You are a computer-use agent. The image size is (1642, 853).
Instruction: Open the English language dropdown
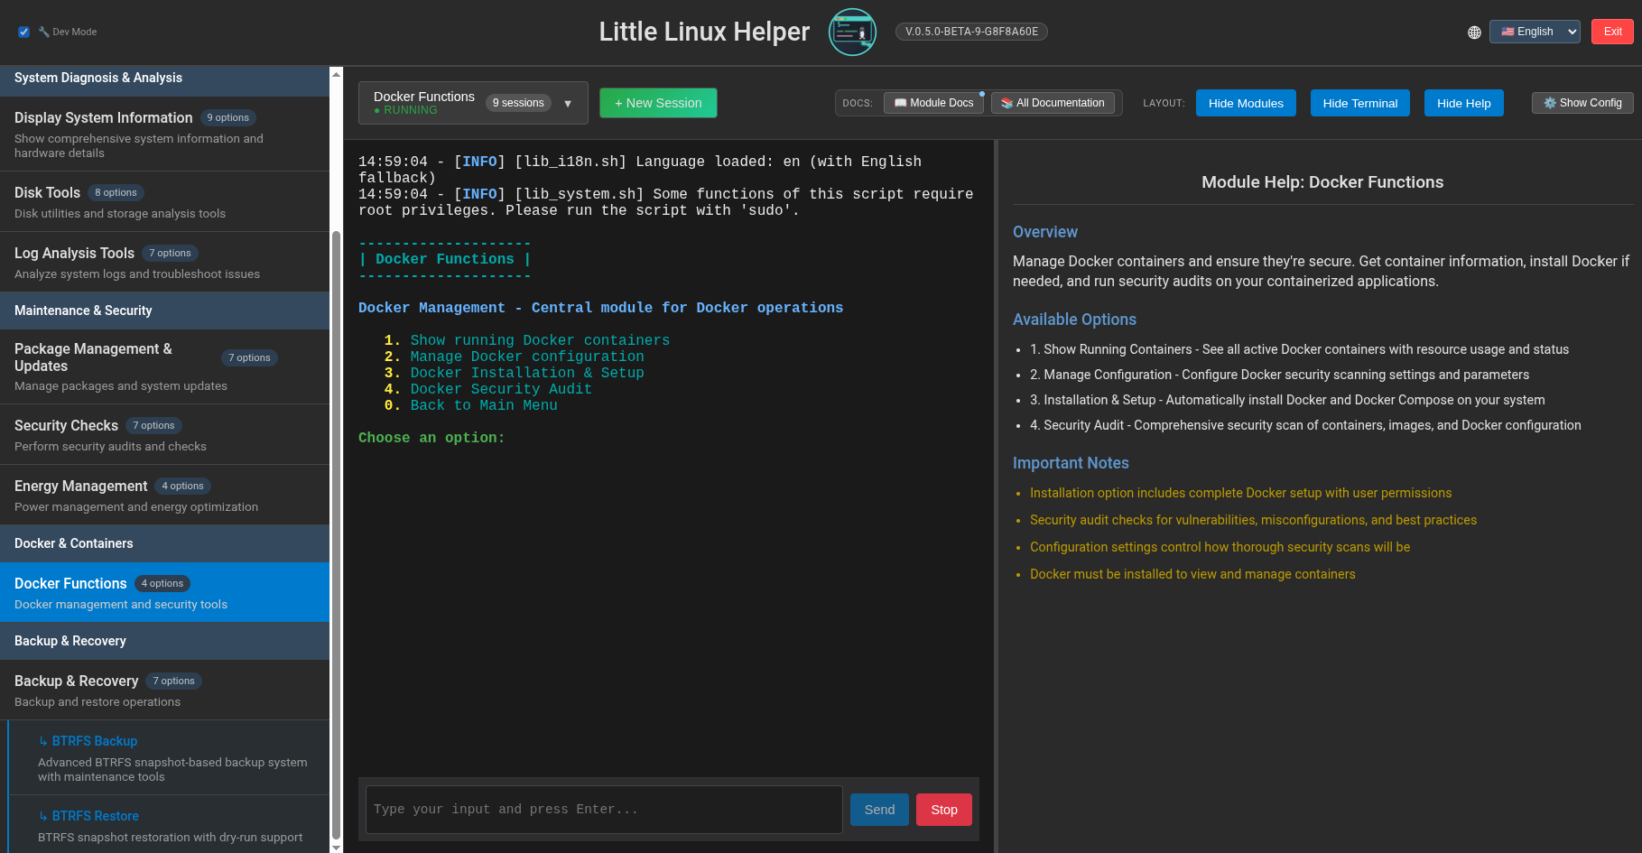click(1535, 32)
